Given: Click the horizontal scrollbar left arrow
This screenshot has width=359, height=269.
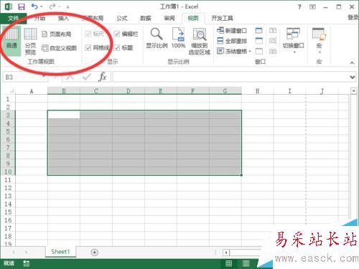Looking at the screenshot, I should tap(226, 253).
